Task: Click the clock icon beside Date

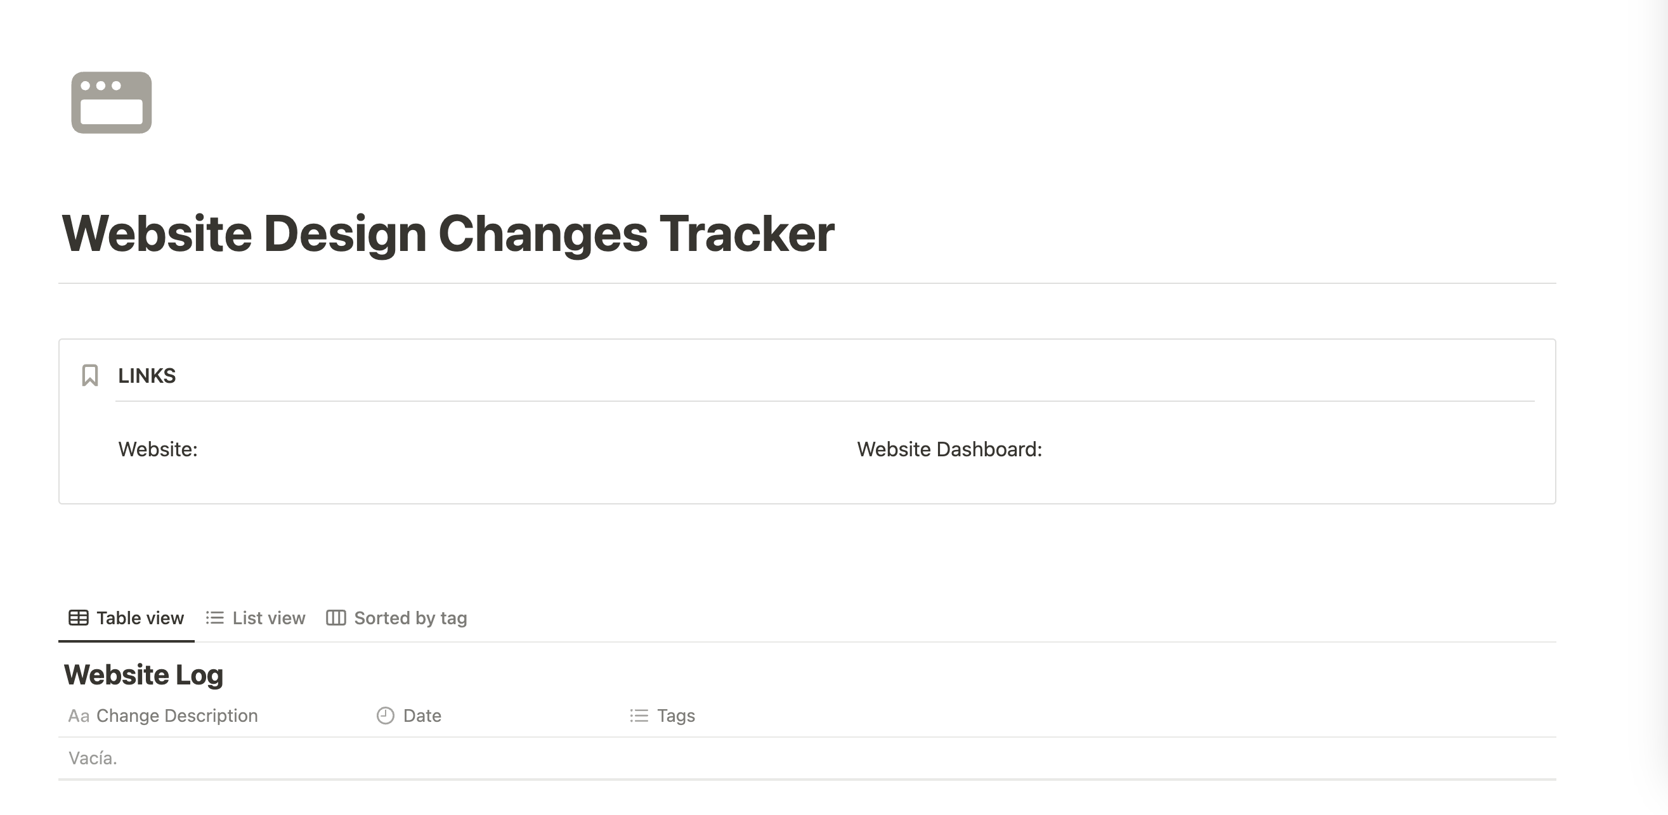Action: [x=385, y=716]
